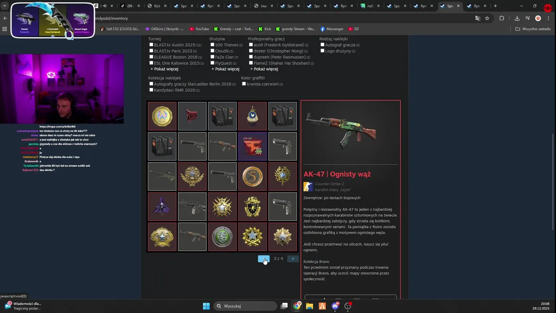Check the ESL One Katowice 2015 filter
The width and height of the screenshot is (556, 313).
tap(151, 63)
